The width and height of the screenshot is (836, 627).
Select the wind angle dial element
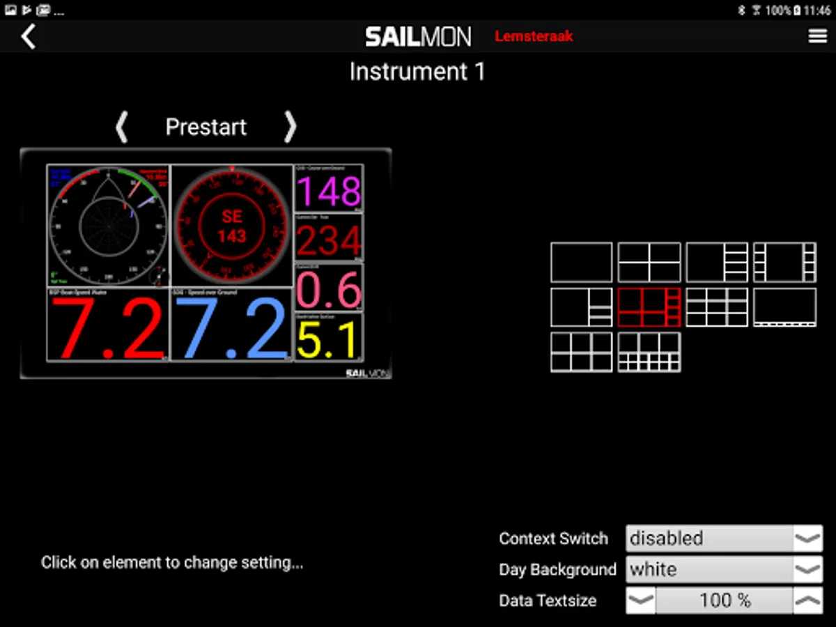pos(108,226)
